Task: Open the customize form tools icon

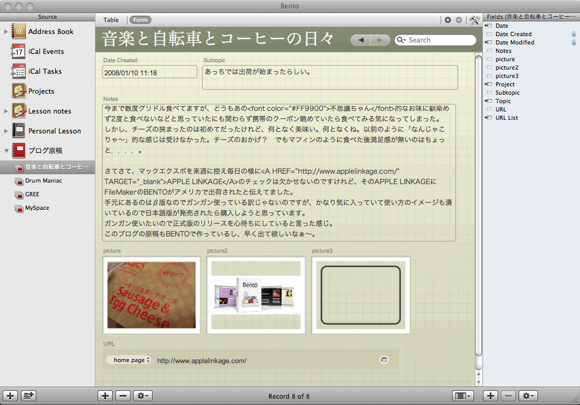Action: coord(475,20)
